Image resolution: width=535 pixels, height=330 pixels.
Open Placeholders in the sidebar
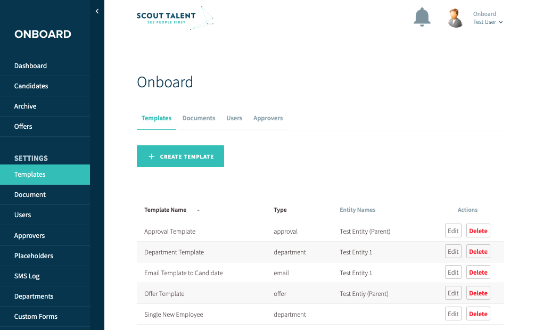(45, 255)
